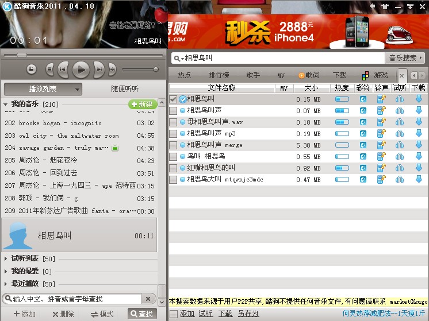Switch to the 排行榜 tab

click(219, 75)
